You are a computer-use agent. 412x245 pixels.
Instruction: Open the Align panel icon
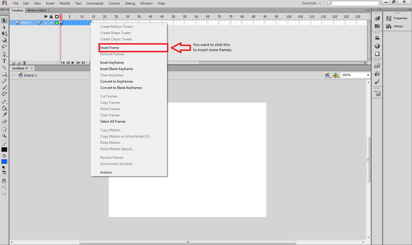tap(377, 37)
